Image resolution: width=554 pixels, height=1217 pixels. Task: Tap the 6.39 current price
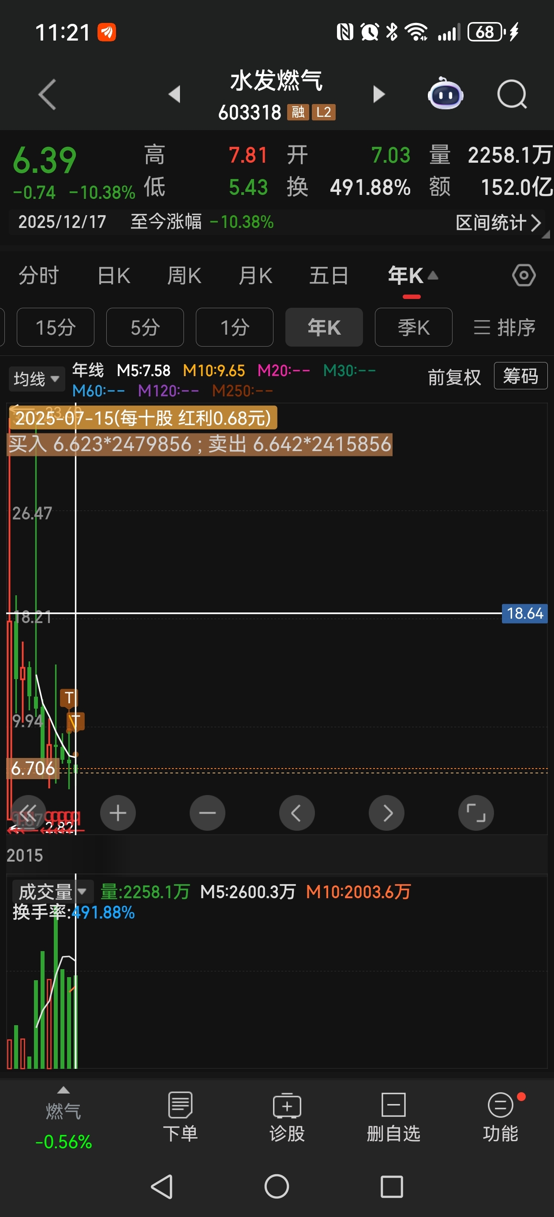click(x=45, y=160)
